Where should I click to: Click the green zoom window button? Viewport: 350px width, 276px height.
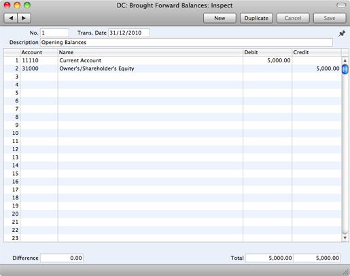point(27,5)
